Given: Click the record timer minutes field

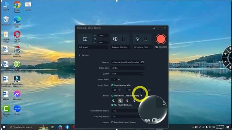Looking at the screenshot, I should coord(129,90).
